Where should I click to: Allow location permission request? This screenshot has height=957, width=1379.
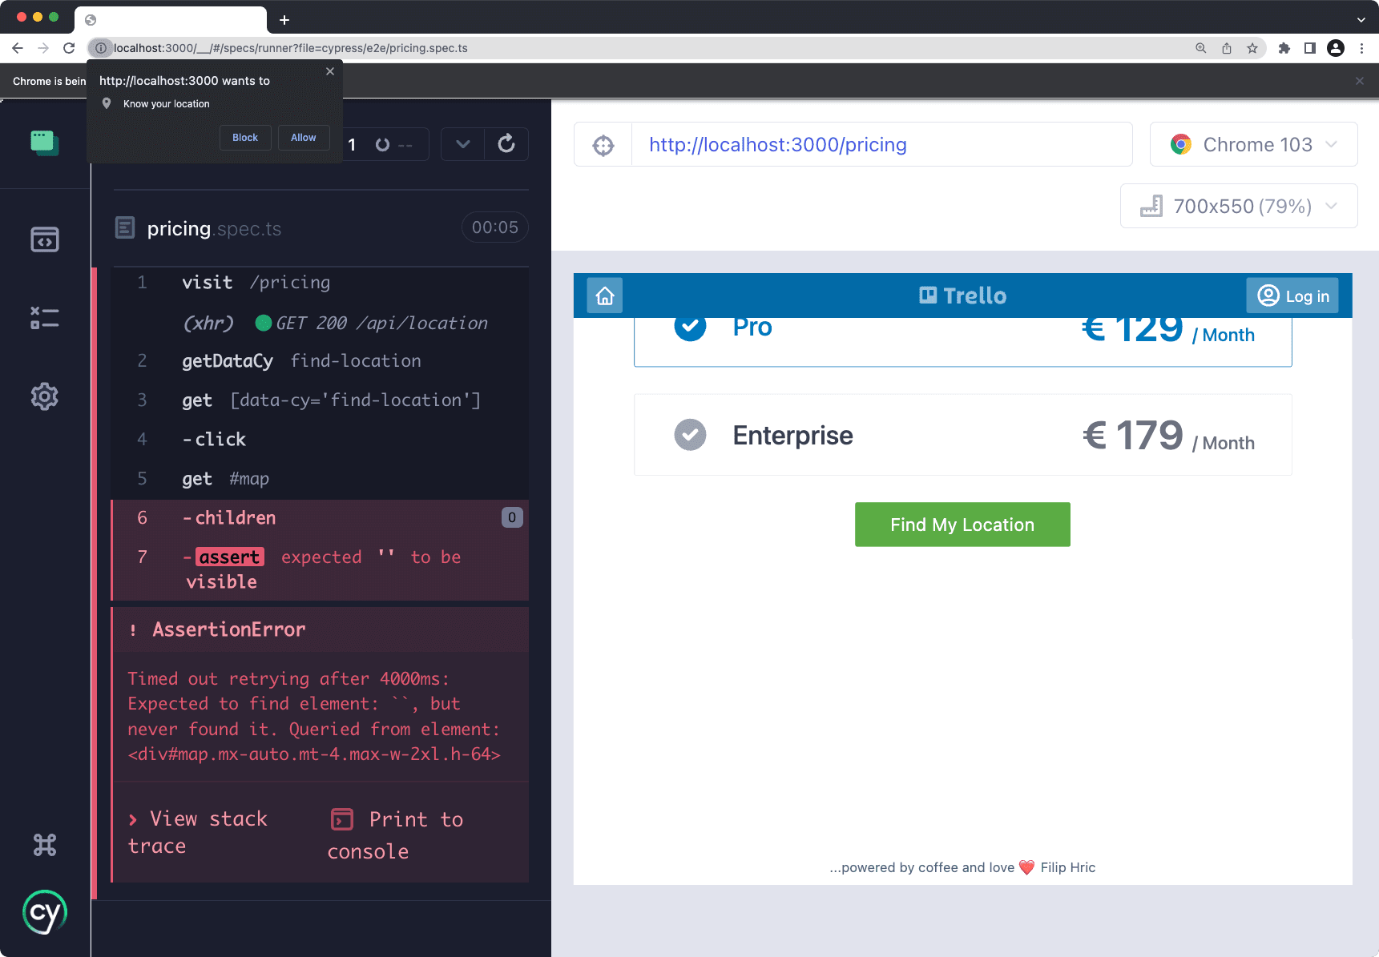[x=304, y=138]
